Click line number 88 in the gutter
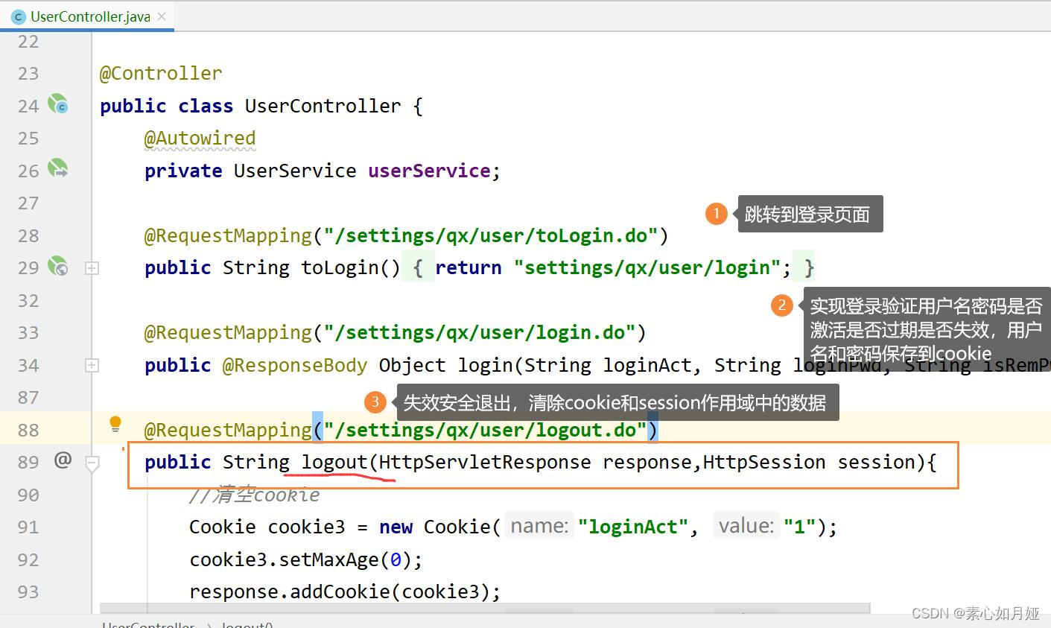1051x628 pixels. point(28,430)
